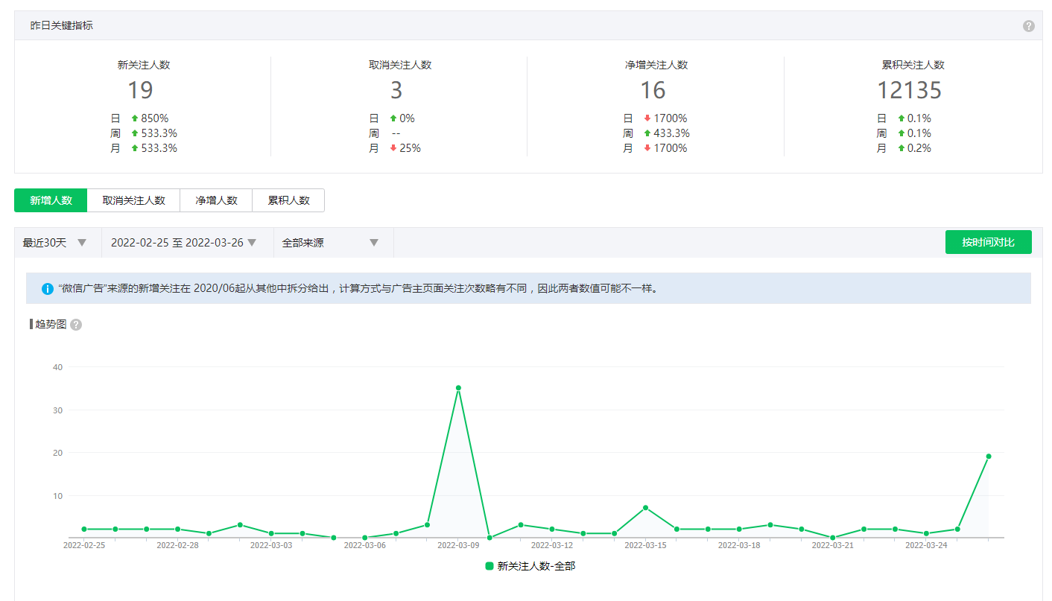Click the 按时间对比 button
1052x601 pixels.
coord(988,242)
